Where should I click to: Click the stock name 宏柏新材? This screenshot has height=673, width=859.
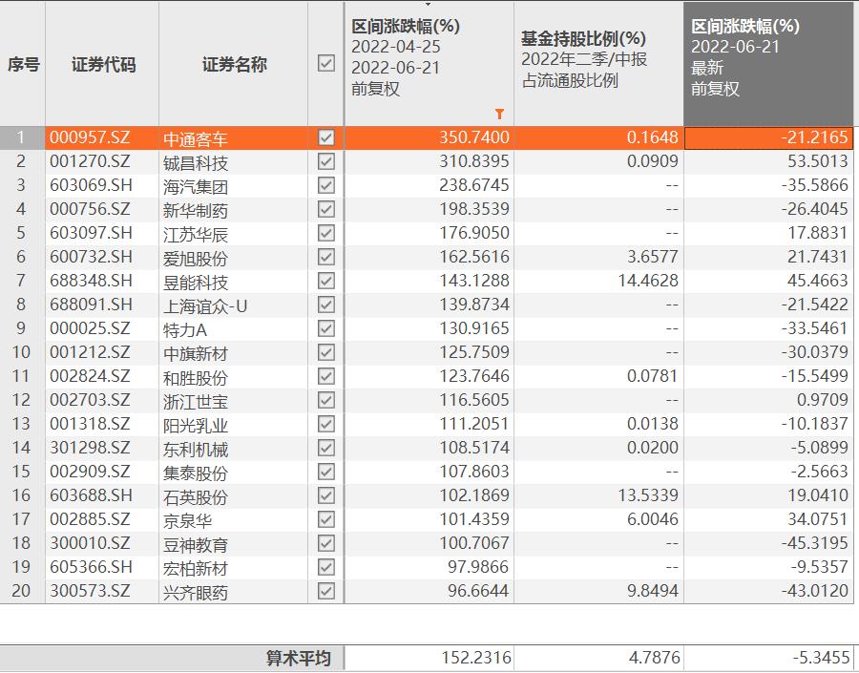(196, 568)
